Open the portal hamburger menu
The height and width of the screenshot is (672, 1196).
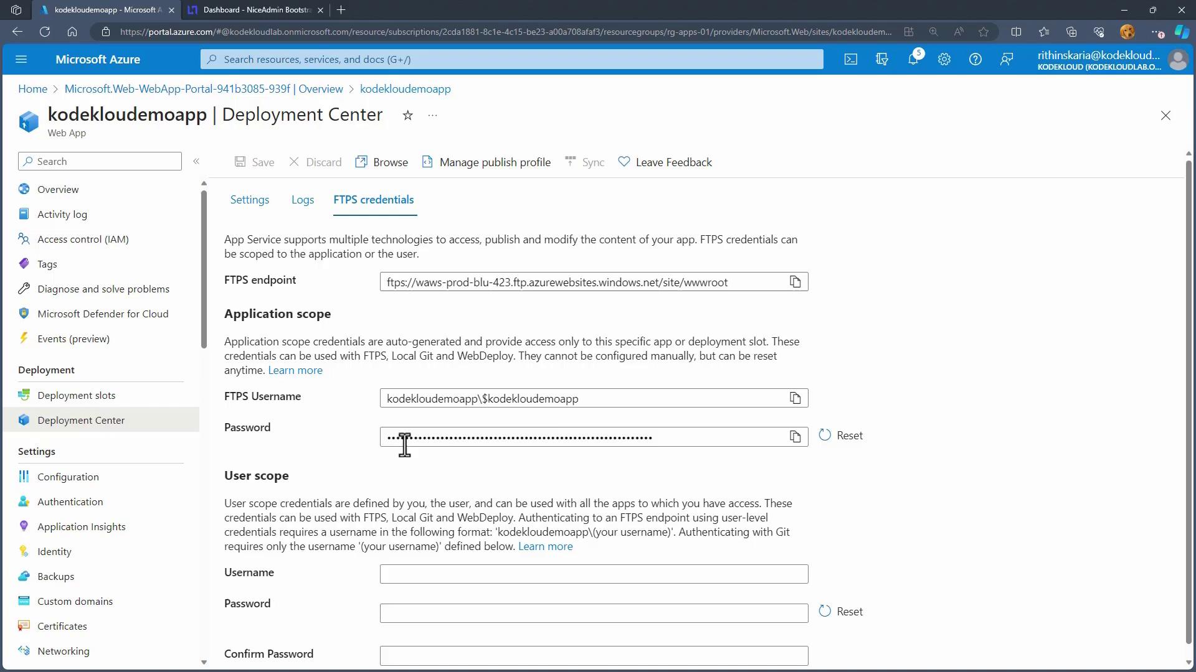click(21, 59)
